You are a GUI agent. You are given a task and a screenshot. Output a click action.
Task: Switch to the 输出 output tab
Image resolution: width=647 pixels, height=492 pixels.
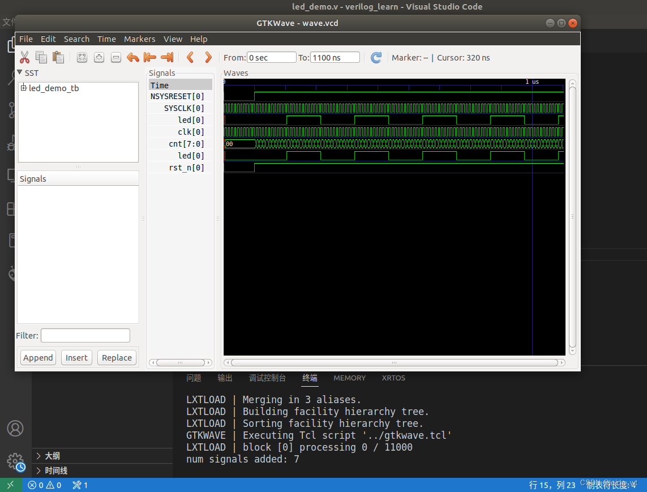(225, 378)
